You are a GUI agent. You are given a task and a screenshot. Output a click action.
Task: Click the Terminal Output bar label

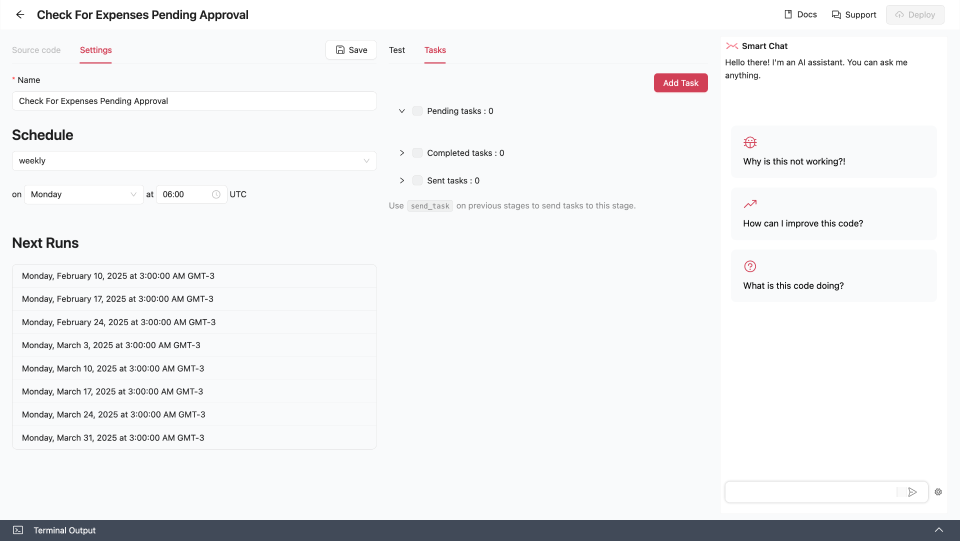64,530
